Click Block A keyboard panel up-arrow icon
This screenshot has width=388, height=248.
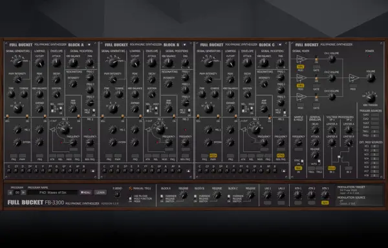pos(92,170)
